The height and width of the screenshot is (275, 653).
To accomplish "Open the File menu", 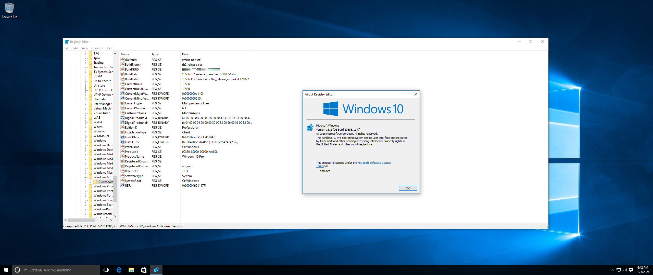I will tap(67, 48).
